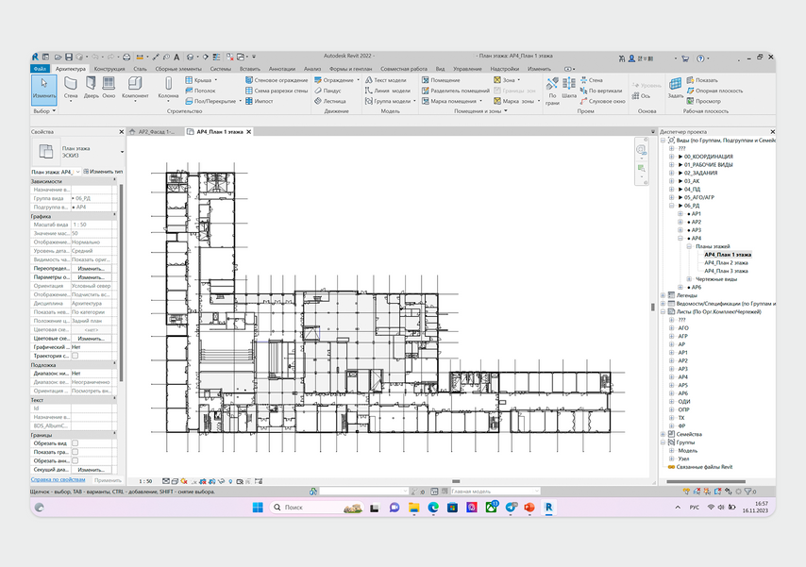Open Windows Start menu

[258, 508]
